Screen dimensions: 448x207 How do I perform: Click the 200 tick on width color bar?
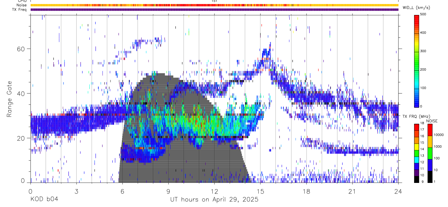point(423,69)
